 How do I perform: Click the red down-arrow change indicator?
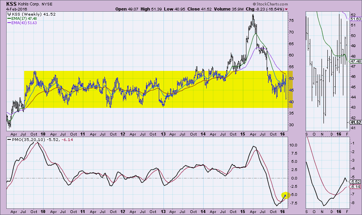286,9
